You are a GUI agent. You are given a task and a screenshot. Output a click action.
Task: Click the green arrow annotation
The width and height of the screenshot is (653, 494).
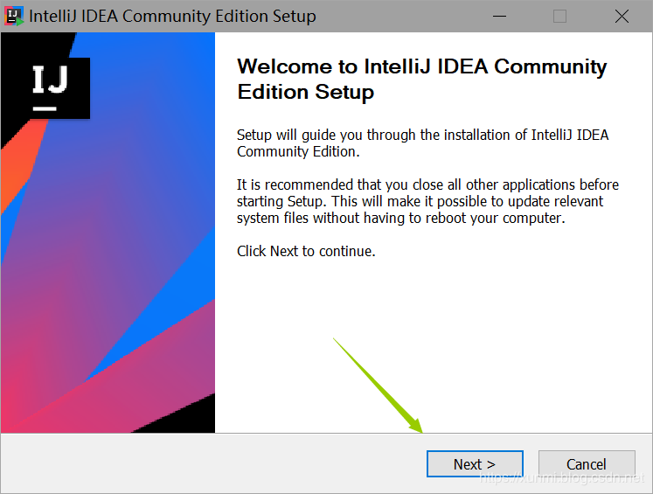pyautogui.click(x=378, y=385)
